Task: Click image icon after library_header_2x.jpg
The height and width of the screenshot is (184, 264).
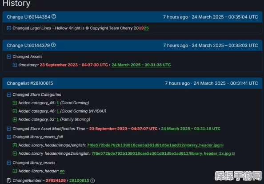Action: coord(233,153)
